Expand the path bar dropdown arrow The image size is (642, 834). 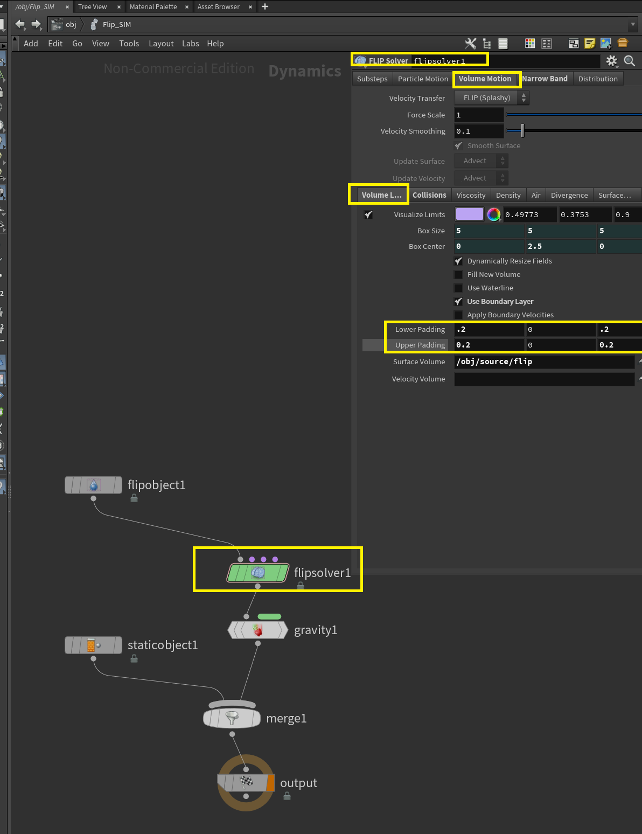[x=633, y=24]
